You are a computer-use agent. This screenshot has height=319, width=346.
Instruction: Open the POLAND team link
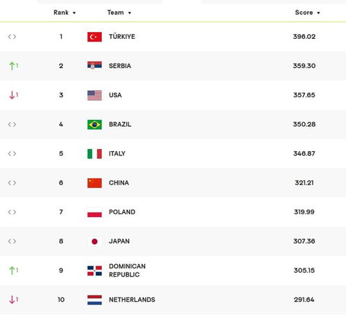click(122, 212)
